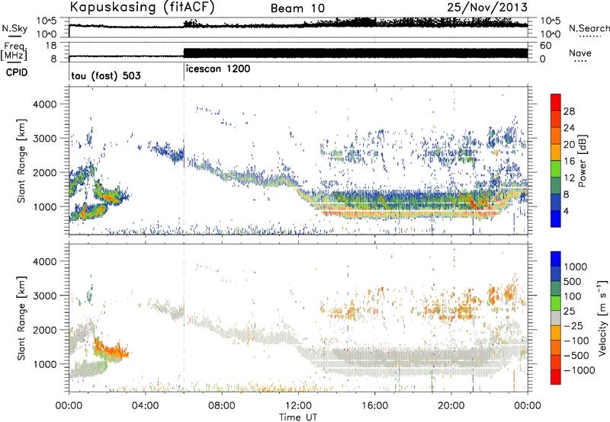
Task: Click "Slant Range [km]" label on power panel
Action: 21,161
